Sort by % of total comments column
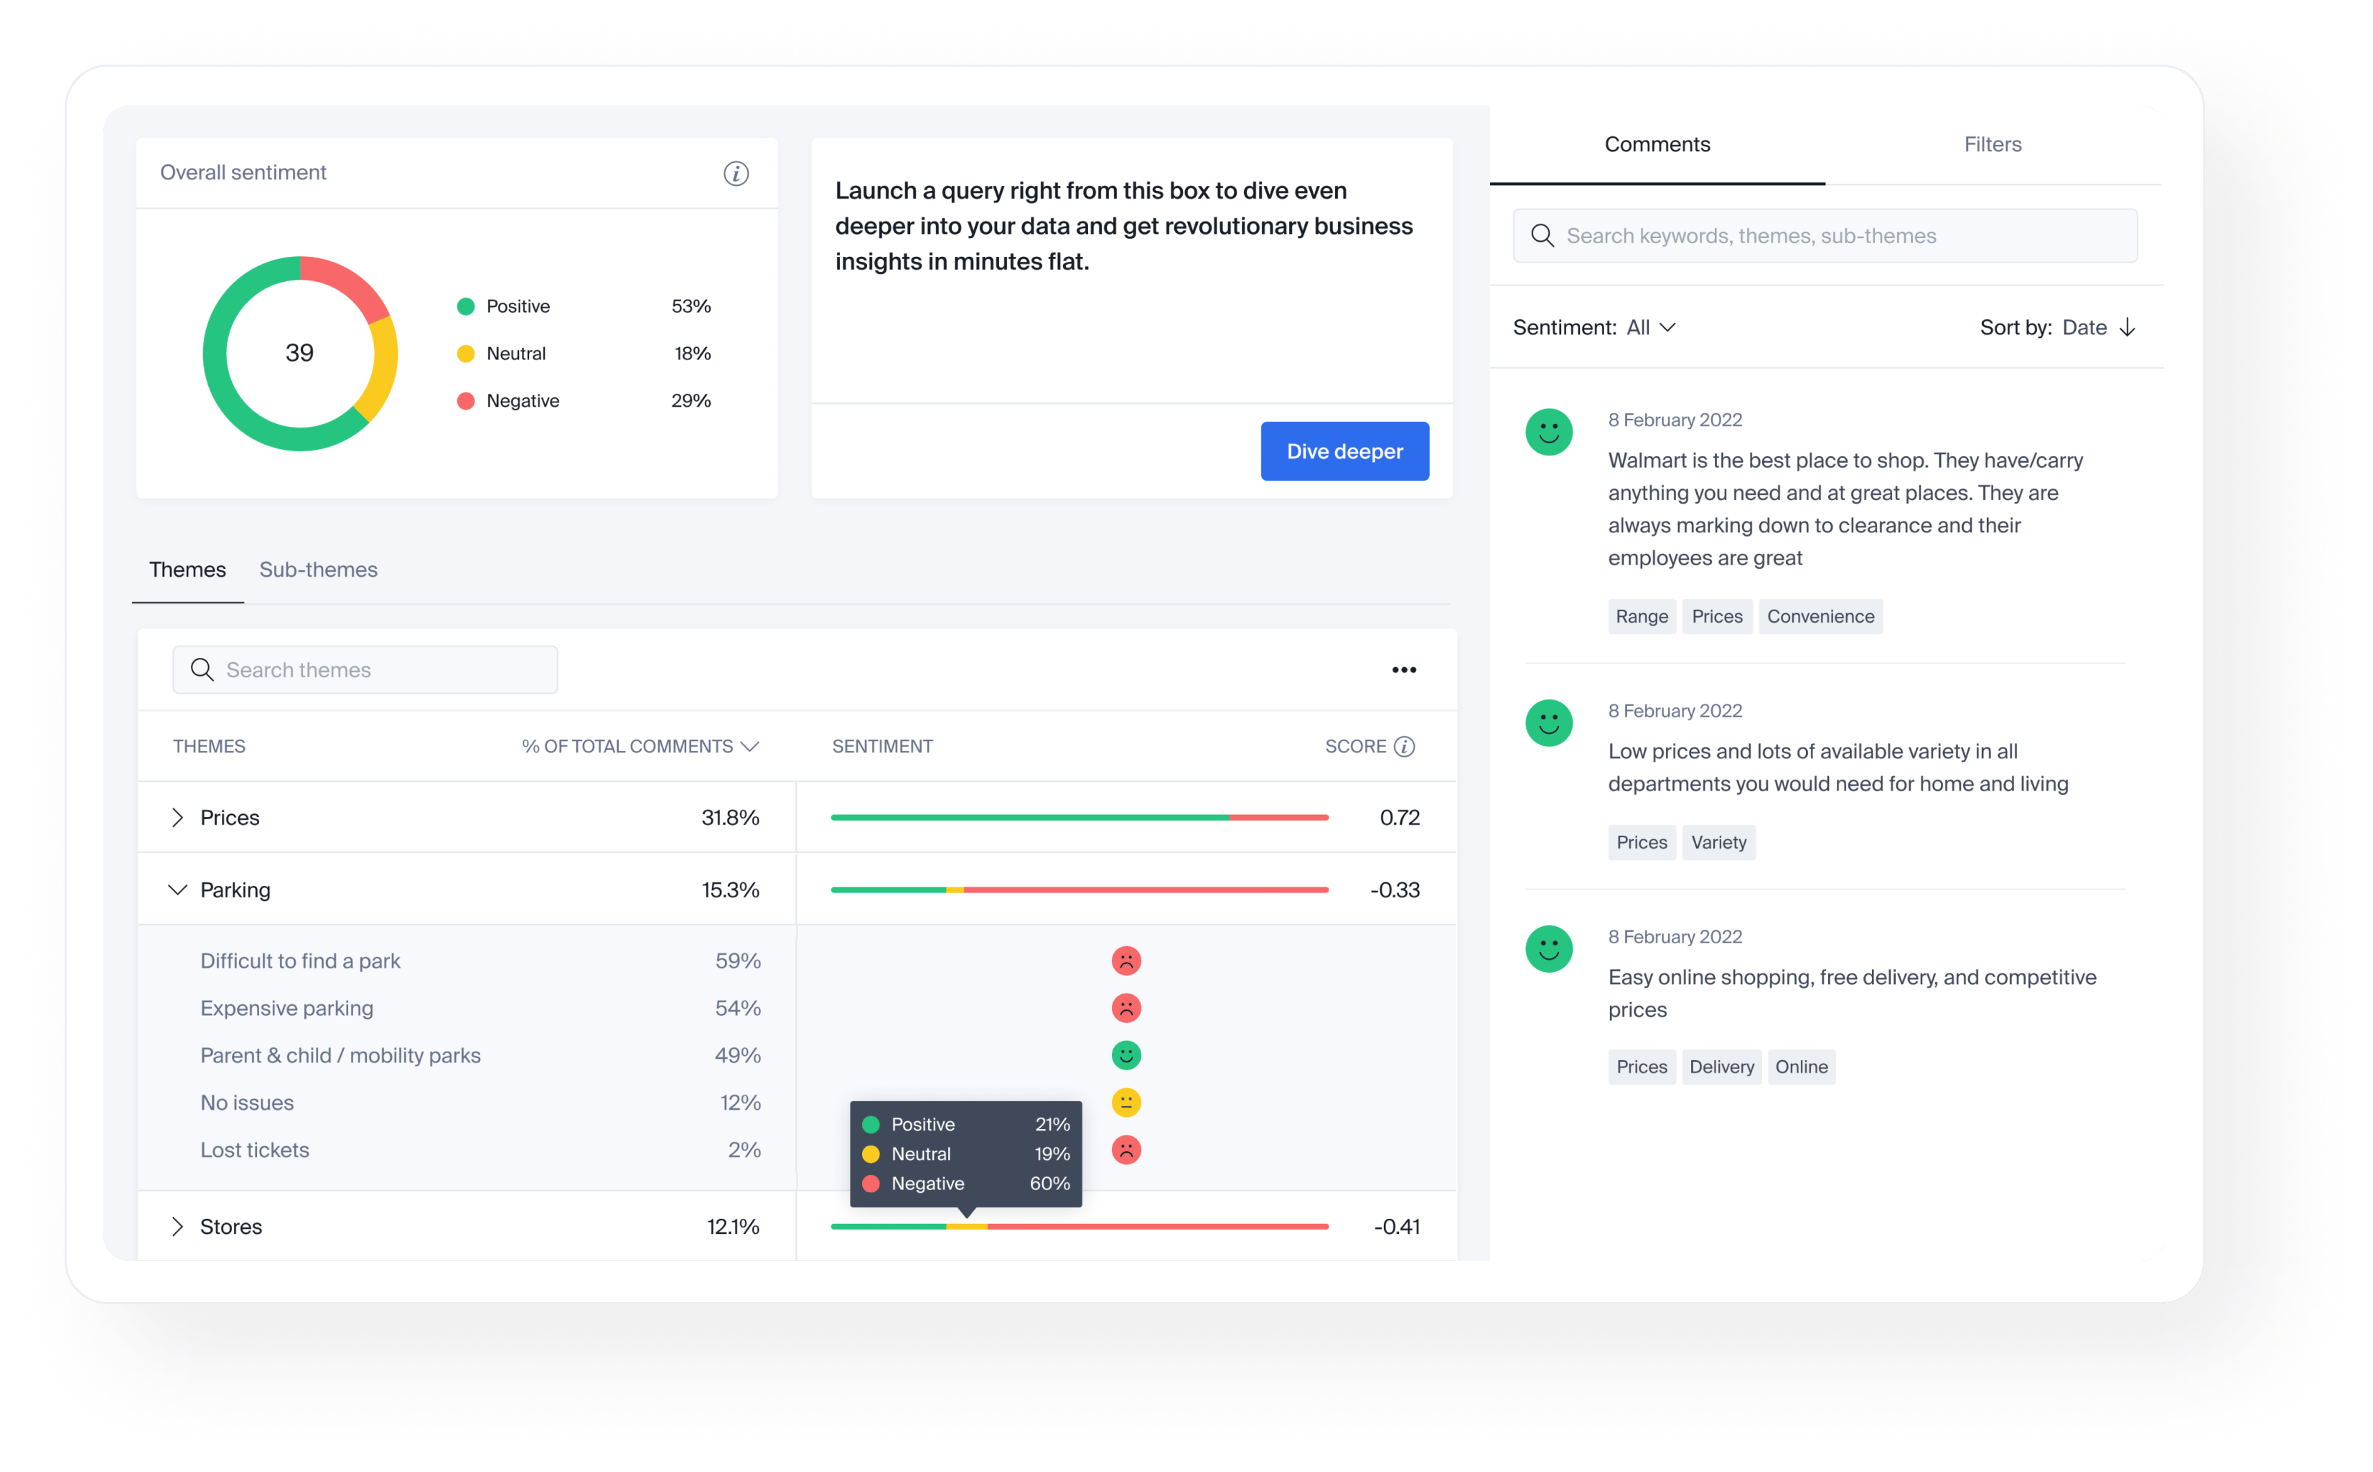 [639, 747]
